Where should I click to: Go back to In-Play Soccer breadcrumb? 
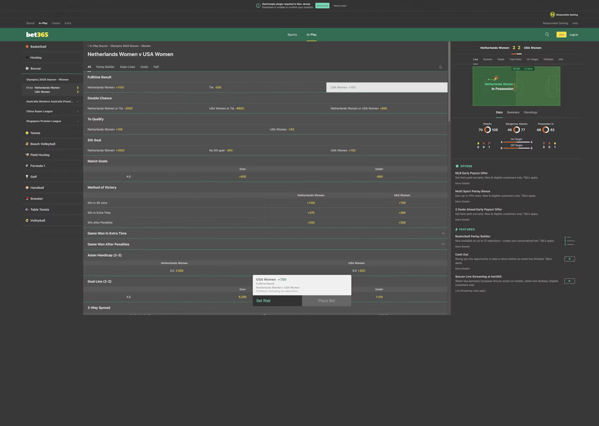click(x=119, y=46)
